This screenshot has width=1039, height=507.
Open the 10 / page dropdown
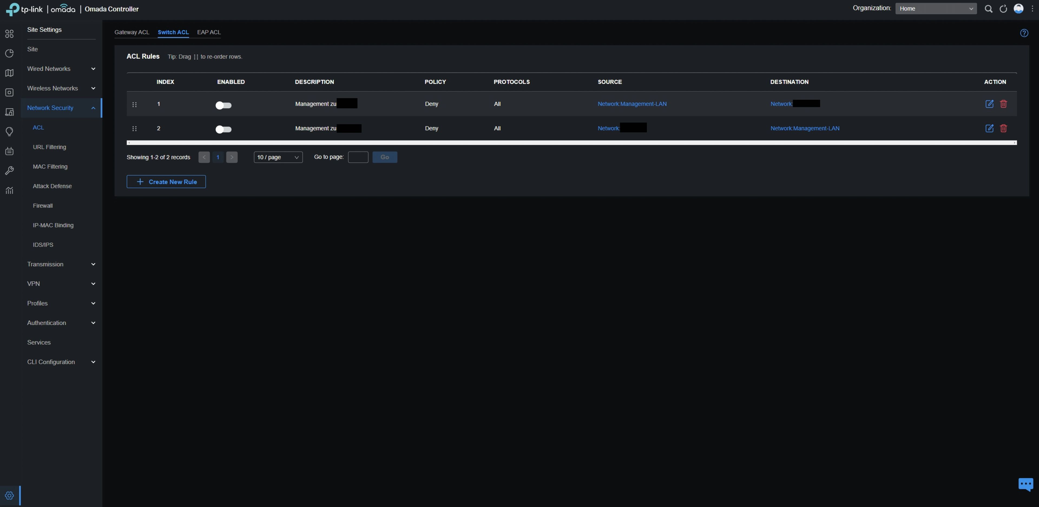click(278, 157)
